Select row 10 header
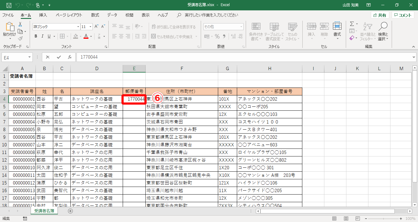Viewport: 418px width, 222px height. [4, 145]
